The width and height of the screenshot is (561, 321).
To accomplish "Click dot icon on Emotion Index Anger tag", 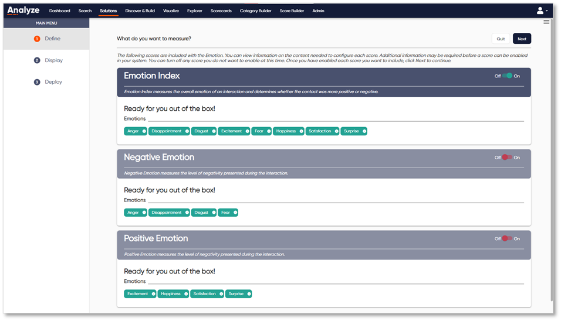I will point(144,131).
